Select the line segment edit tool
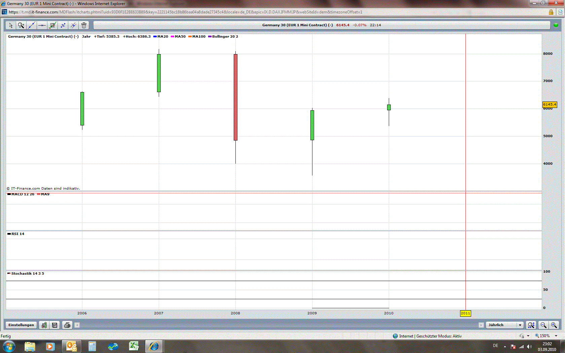This screenshot has height=353, width=565. [x=63, y=25]
